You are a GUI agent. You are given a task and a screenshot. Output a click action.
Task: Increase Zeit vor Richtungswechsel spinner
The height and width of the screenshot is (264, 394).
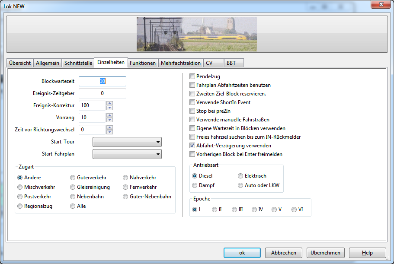coord(109,127)
